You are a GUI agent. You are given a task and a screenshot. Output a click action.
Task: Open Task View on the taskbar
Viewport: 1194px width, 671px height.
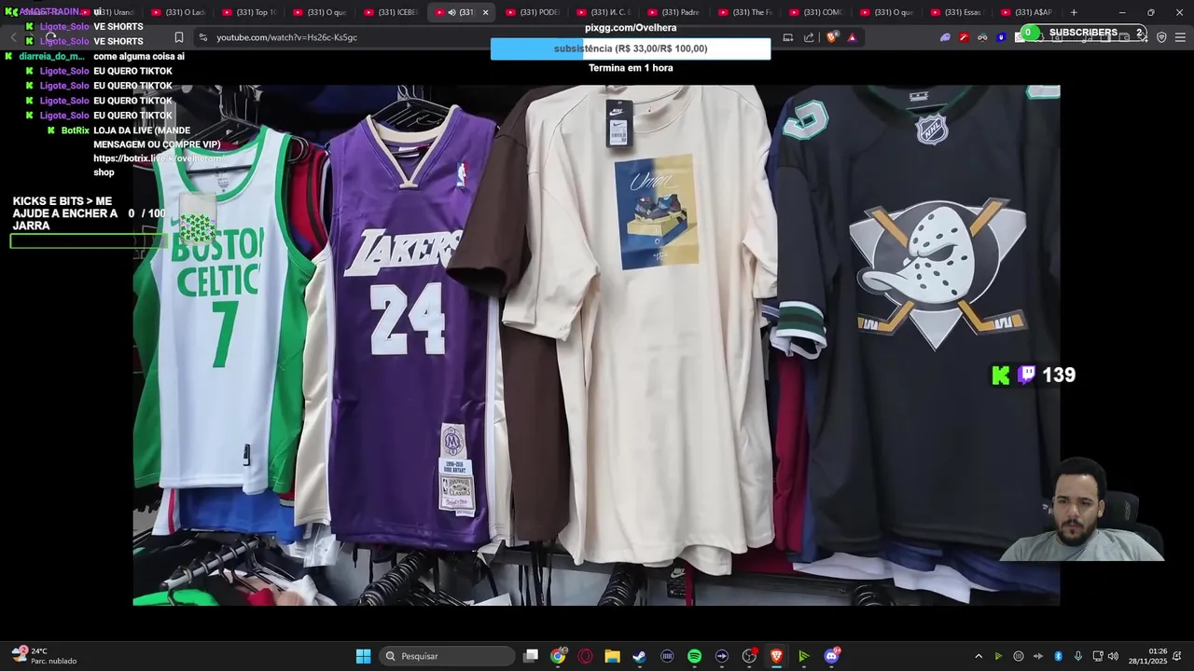pos(531,656)
